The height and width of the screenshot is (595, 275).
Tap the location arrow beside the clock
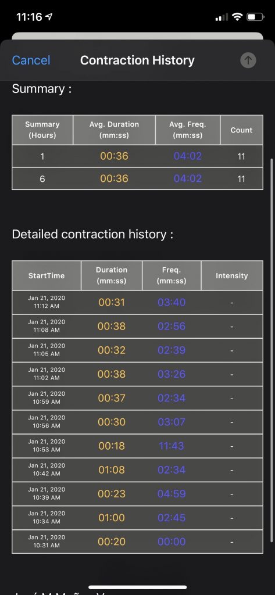49,16
